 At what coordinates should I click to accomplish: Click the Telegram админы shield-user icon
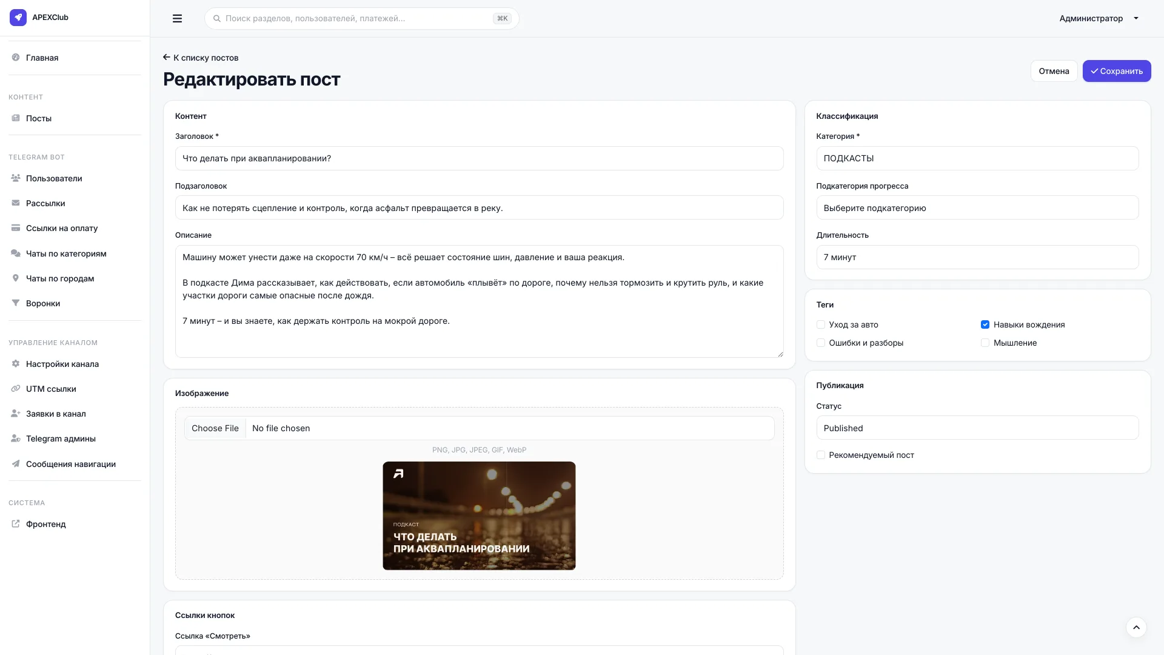16,438
